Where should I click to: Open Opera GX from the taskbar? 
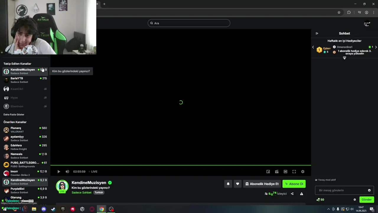[x=92, y=209]
